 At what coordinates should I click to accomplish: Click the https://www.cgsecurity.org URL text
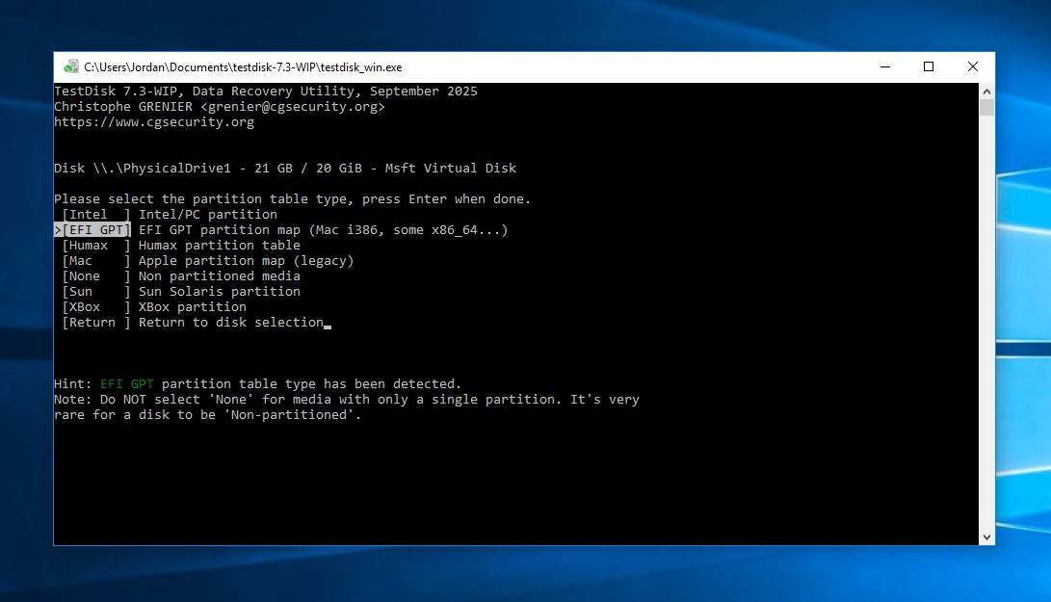[154, 122]
